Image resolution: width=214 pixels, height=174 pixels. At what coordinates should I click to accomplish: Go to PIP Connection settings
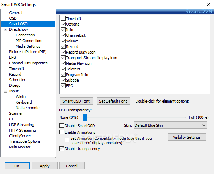click(x=29, y=41)
